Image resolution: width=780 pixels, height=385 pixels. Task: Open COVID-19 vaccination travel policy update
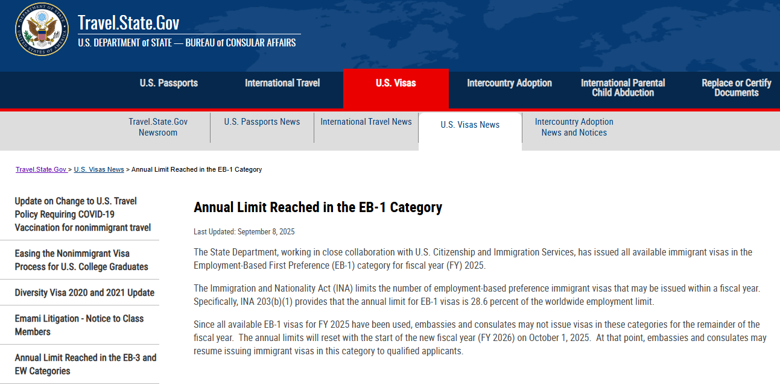(83, 214)
